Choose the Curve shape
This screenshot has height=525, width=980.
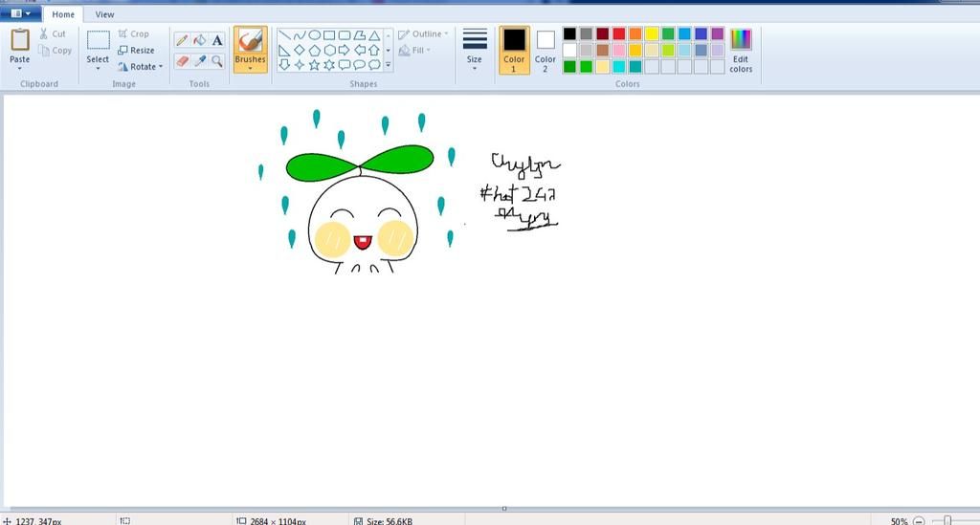(300, 35)
